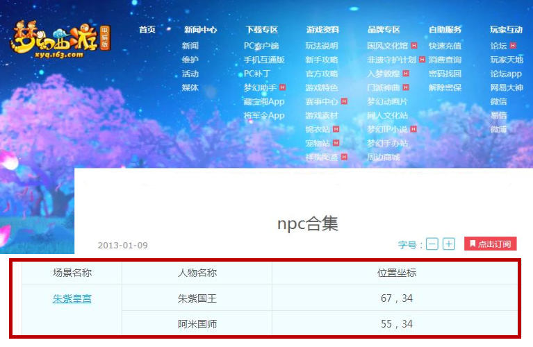Open the 网易大神 link
The image size is (533, 347).
[507, 87]
